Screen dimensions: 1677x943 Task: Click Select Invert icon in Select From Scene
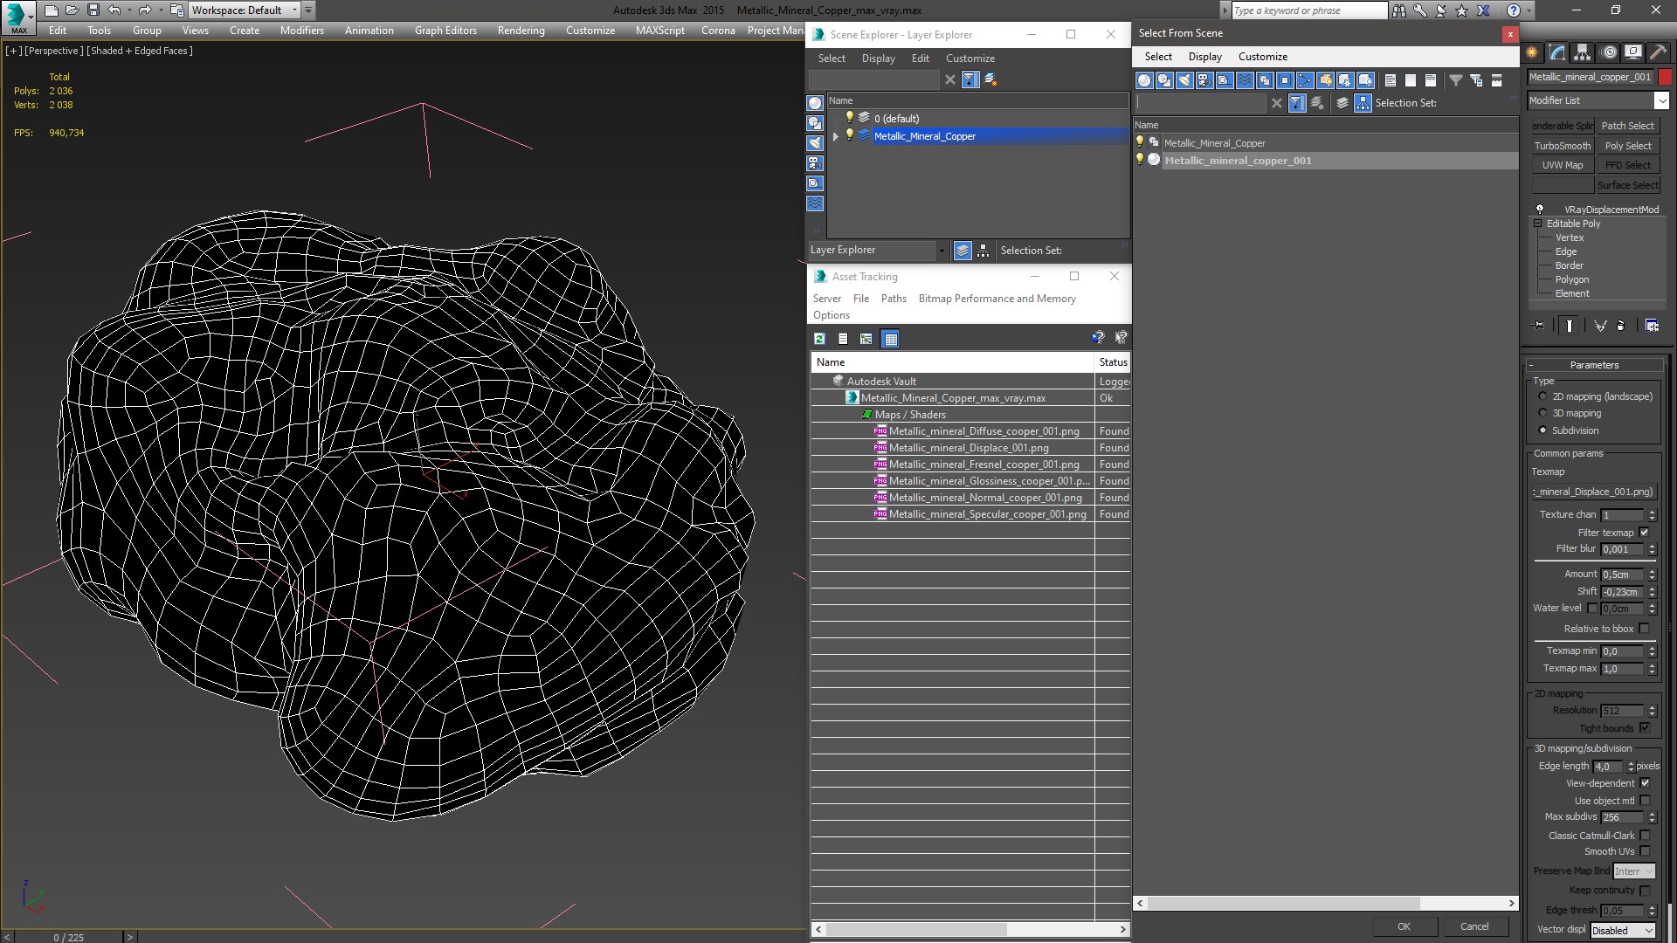click(1431, 80)
